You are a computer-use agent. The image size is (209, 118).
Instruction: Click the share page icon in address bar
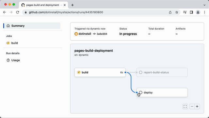point(170,12)
